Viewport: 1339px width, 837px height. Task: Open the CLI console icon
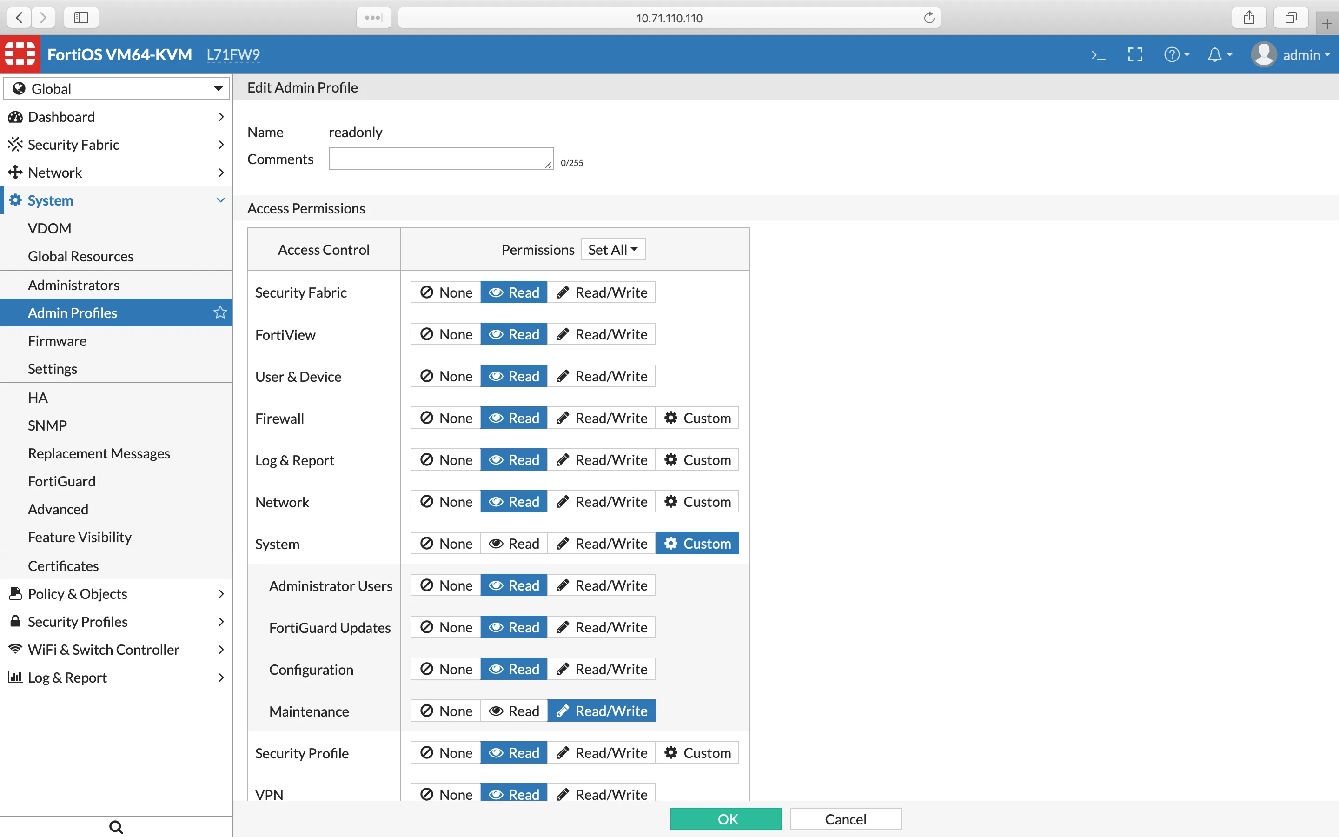1098,55
